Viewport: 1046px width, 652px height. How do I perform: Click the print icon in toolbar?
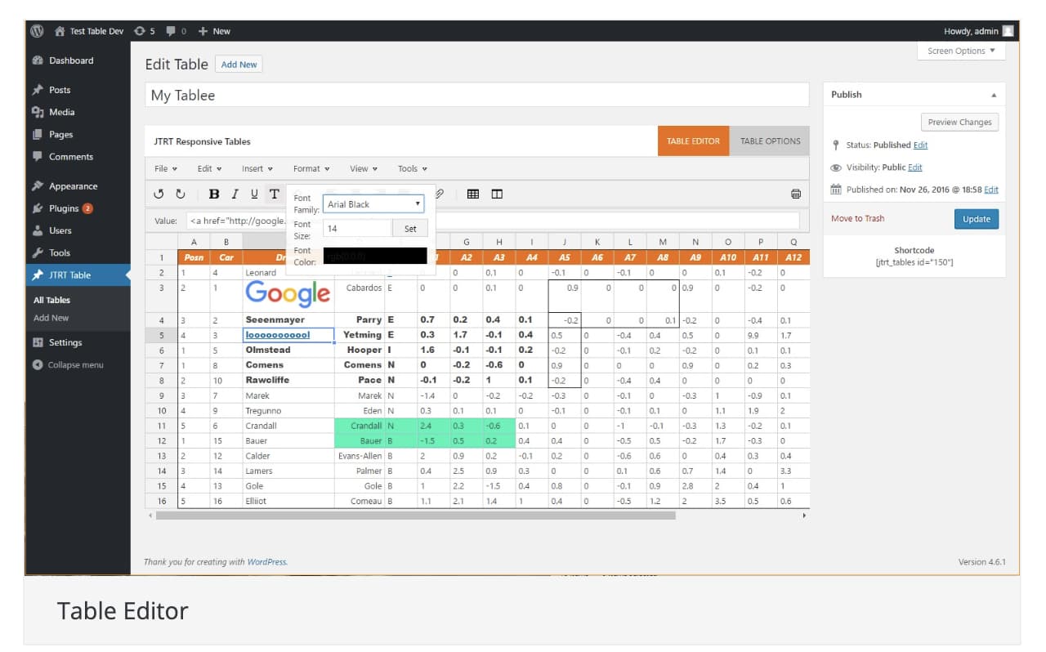796,194
